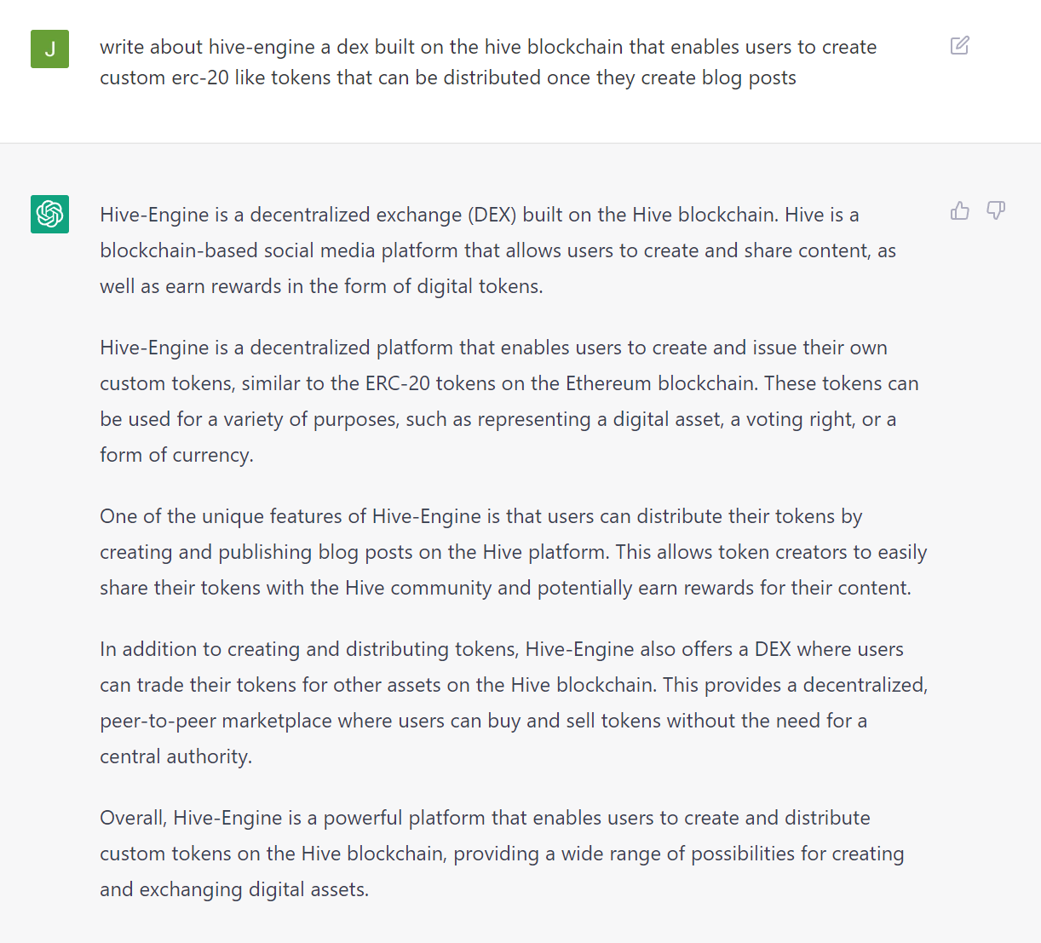Image resolution: width=1041 pixels, height=943 pixels.
Task: Click the paragraph starting 'In addition to creating'
Action: tap(514, 703)
